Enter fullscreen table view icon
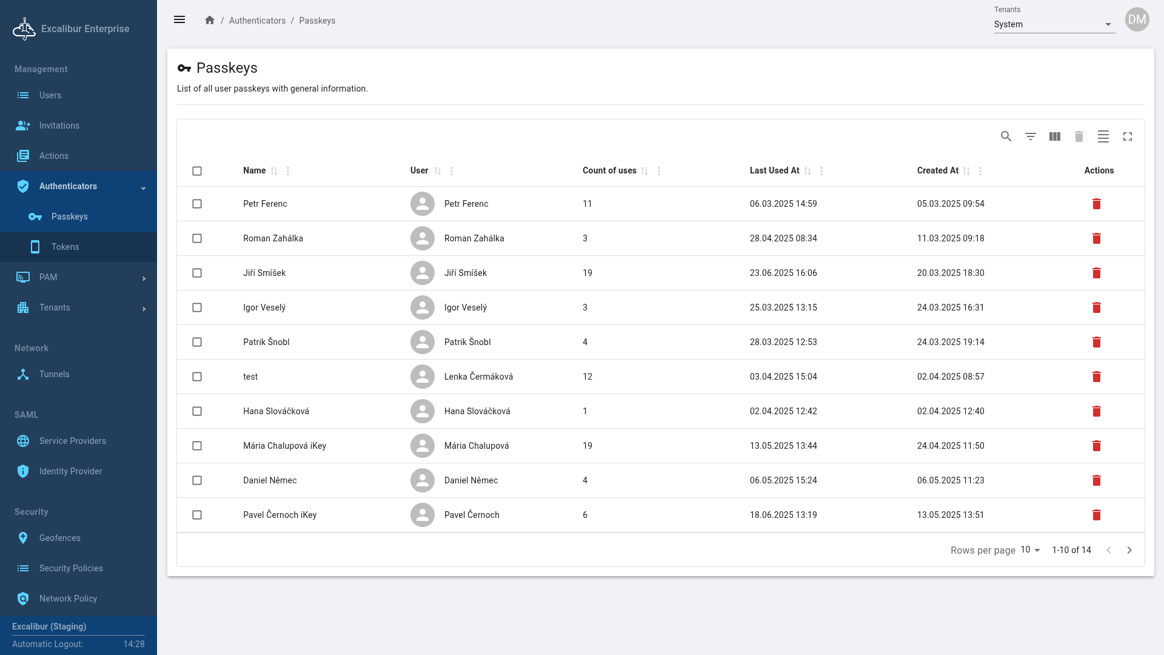The width and height of the screenshot is (1164, 655). click(x=1127, y=136)
